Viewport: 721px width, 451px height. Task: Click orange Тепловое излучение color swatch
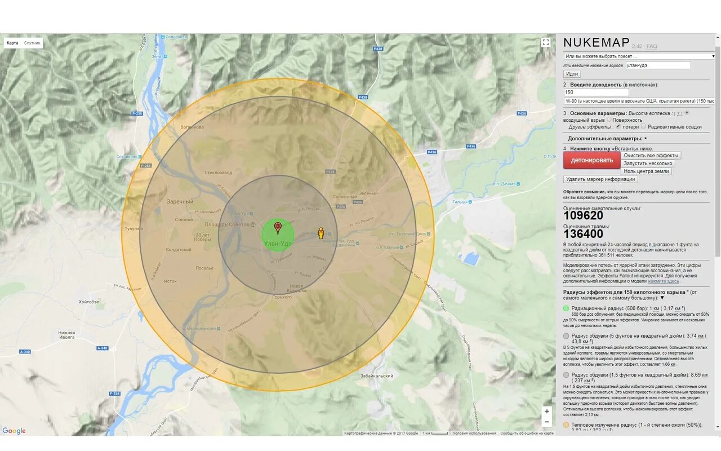[566, 425]
